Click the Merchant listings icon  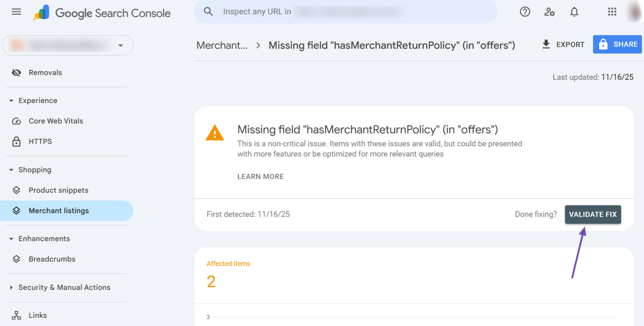pos(17,210)
